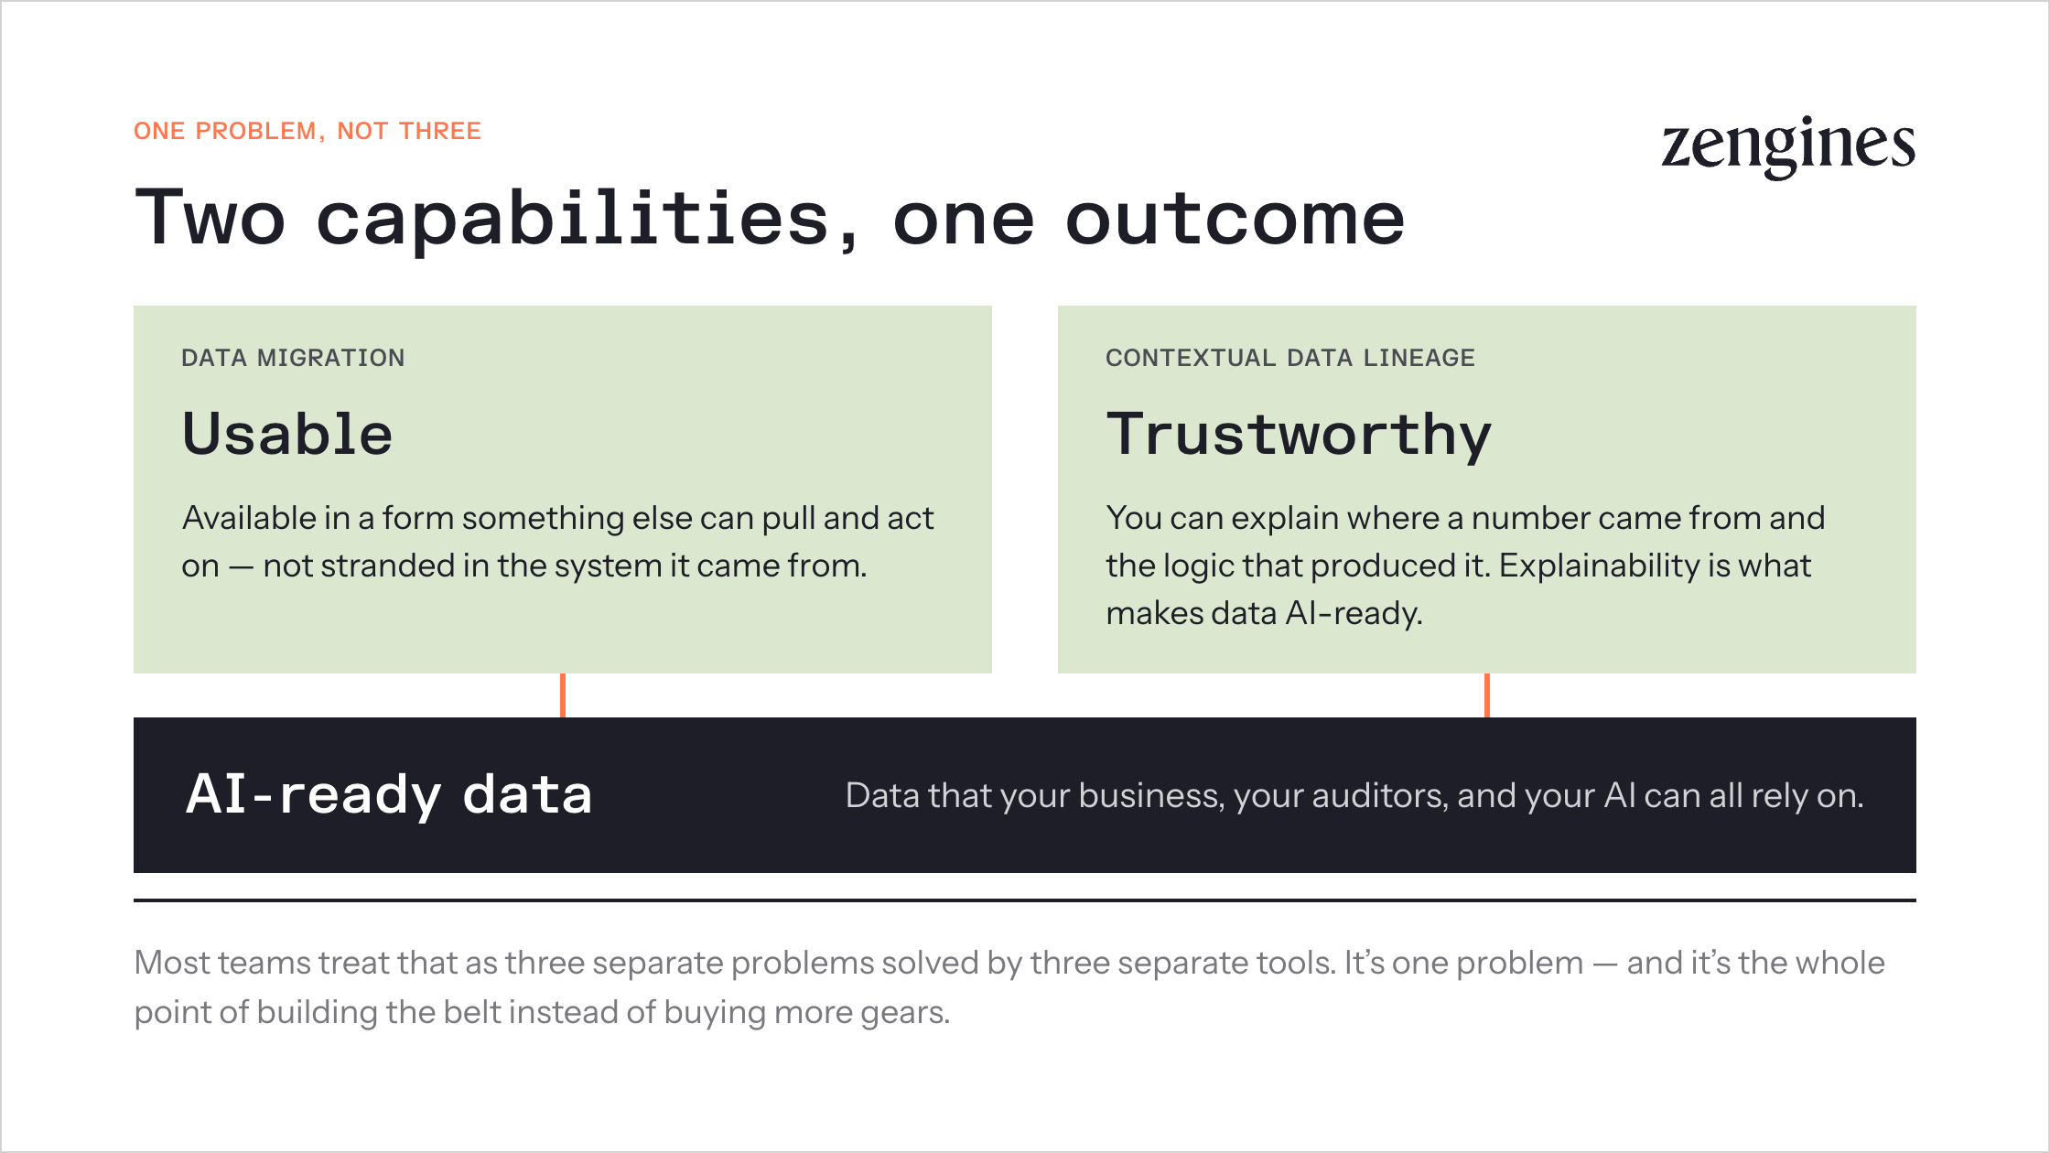2050x1153 pixels.
Task: Select the 'Trustworthy' heading
Action: 1299,436
